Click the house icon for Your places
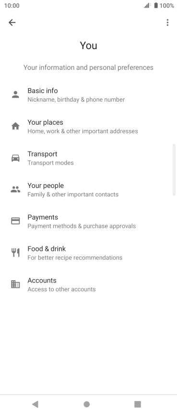This screenshot has height=415, width=177. 15,126
